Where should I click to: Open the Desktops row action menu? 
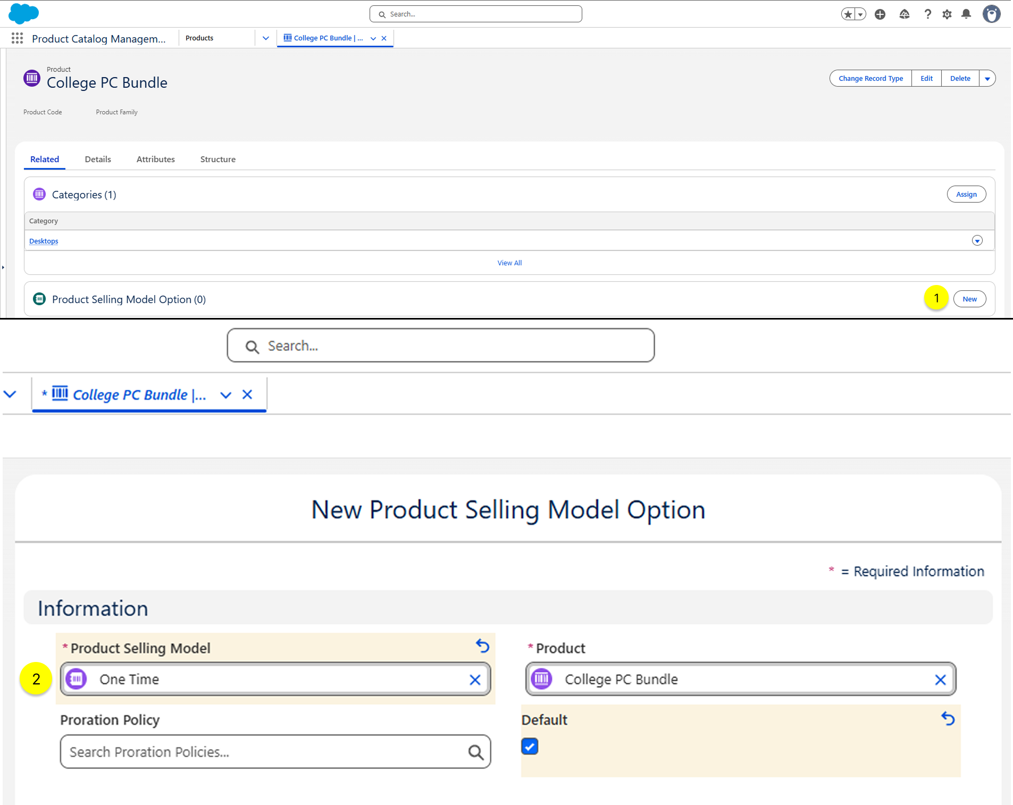point(977,241)
